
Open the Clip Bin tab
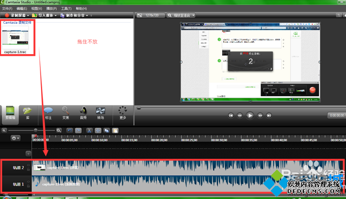tap(10, 112)
